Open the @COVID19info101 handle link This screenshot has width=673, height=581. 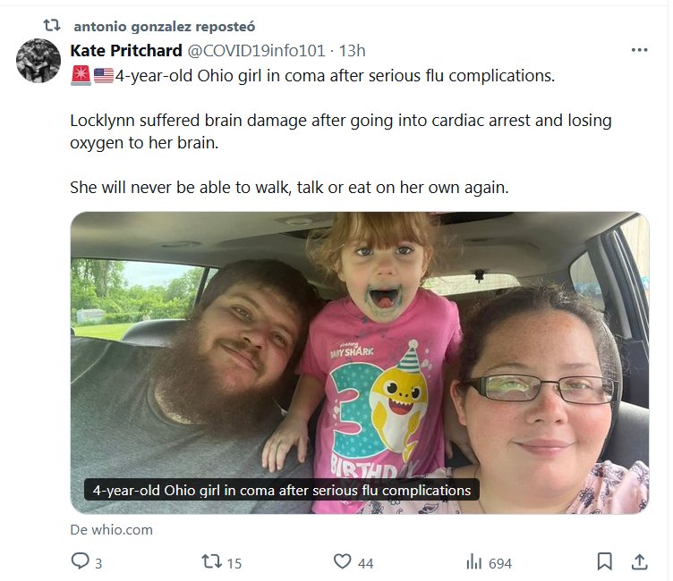256,51
